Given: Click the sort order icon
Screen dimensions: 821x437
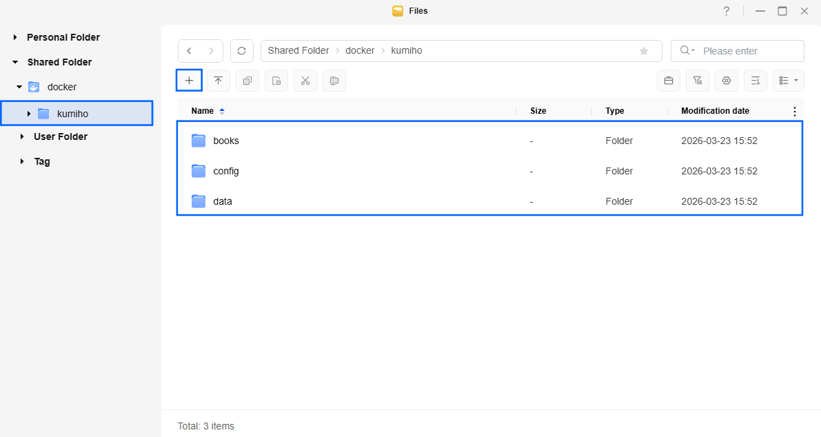Looking at the screenshot, I should [x=755, y=81].
